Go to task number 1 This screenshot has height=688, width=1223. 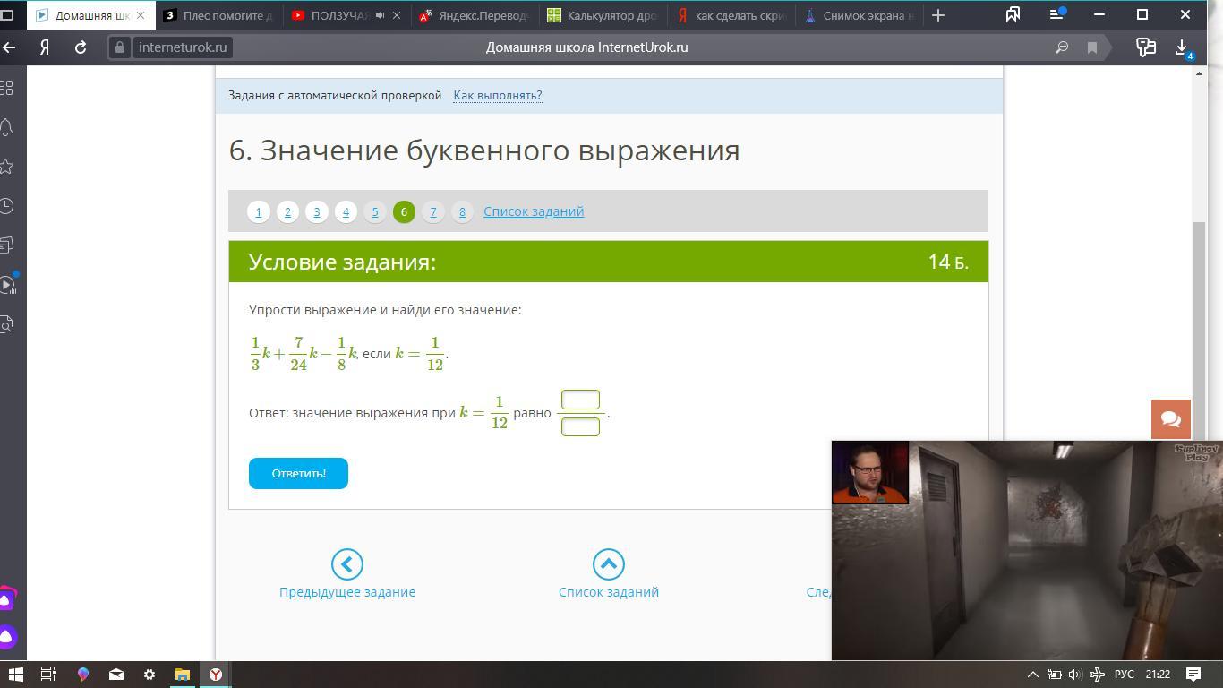(259, 211)
